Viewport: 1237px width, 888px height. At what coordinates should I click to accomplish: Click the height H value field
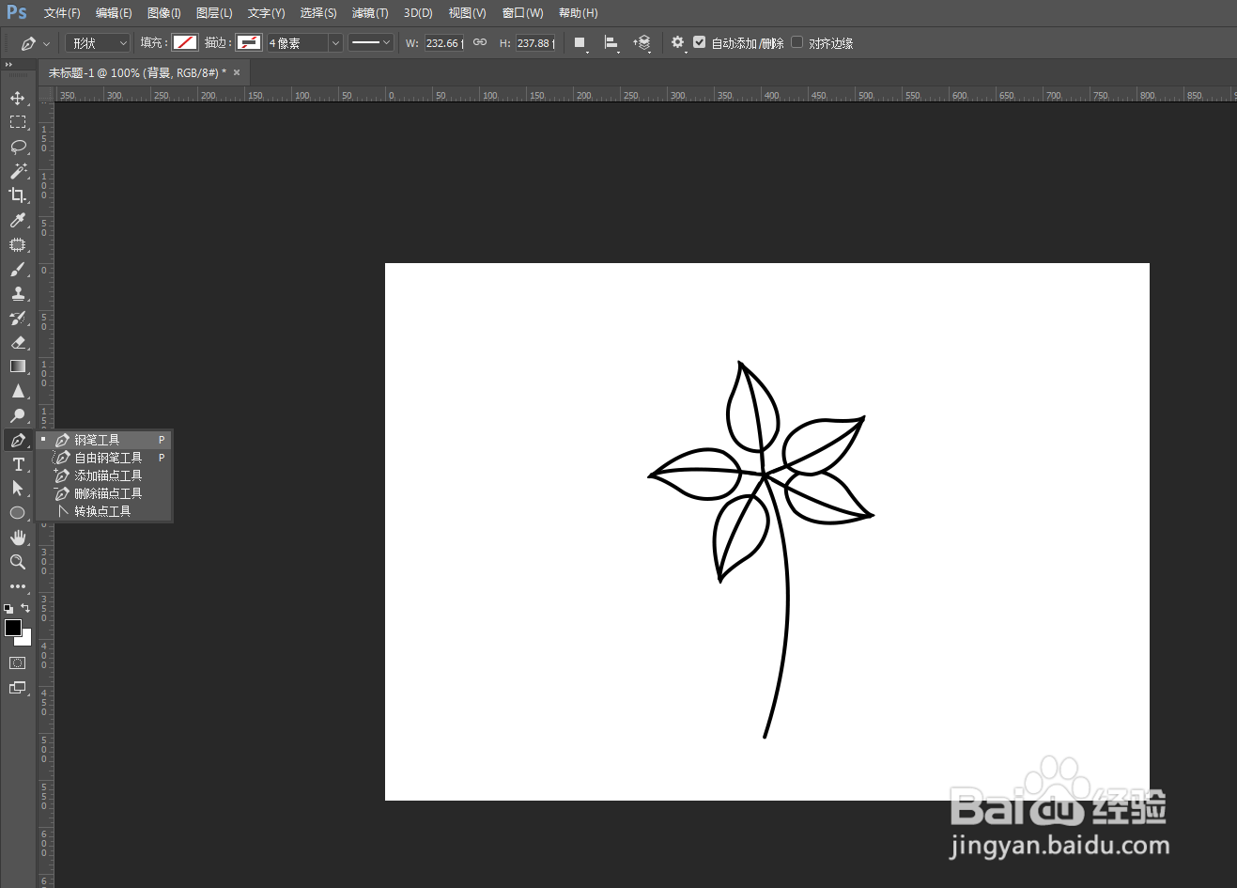(535, 43)
